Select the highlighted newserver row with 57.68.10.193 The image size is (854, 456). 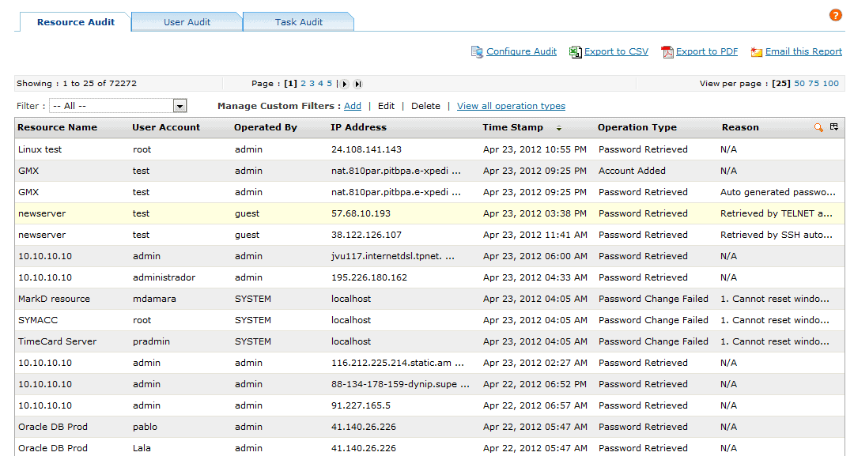coord(429,213)
